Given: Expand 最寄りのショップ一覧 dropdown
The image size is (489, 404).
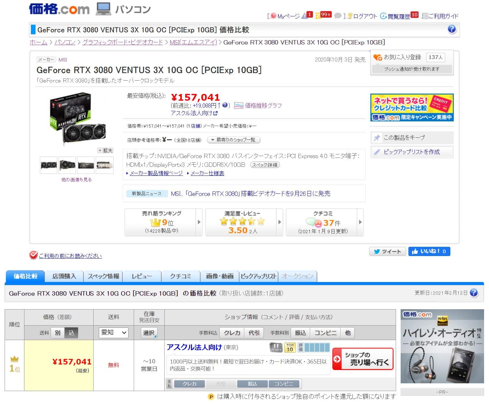Looking at the screenshot, I should click(234, 140).
